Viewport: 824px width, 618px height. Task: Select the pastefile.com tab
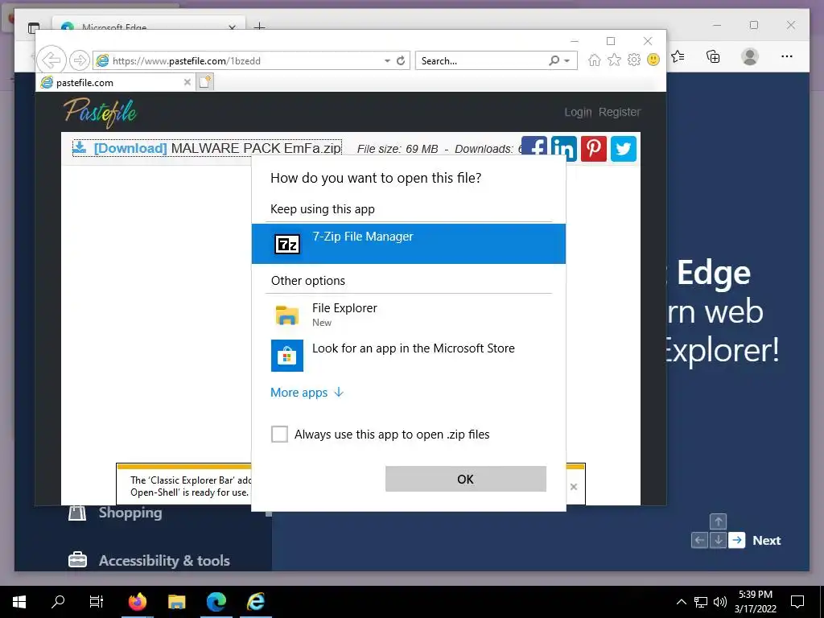point(116,83)
